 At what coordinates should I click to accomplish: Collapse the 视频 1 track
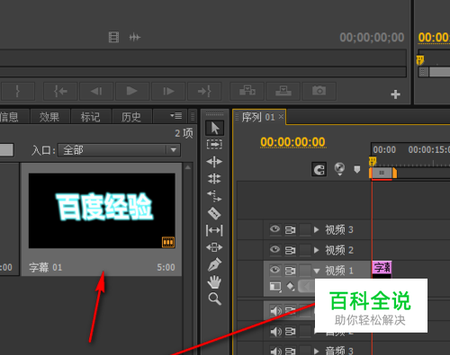point(317,271)
